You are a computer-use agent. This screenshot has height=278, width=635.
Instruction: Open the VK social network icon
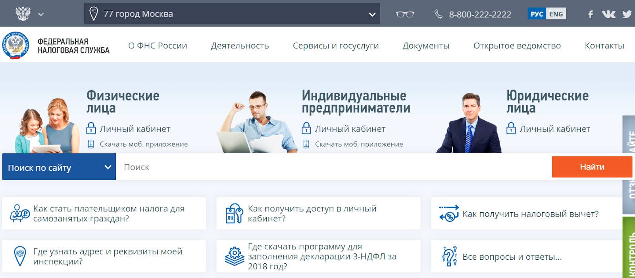[608, 14]
